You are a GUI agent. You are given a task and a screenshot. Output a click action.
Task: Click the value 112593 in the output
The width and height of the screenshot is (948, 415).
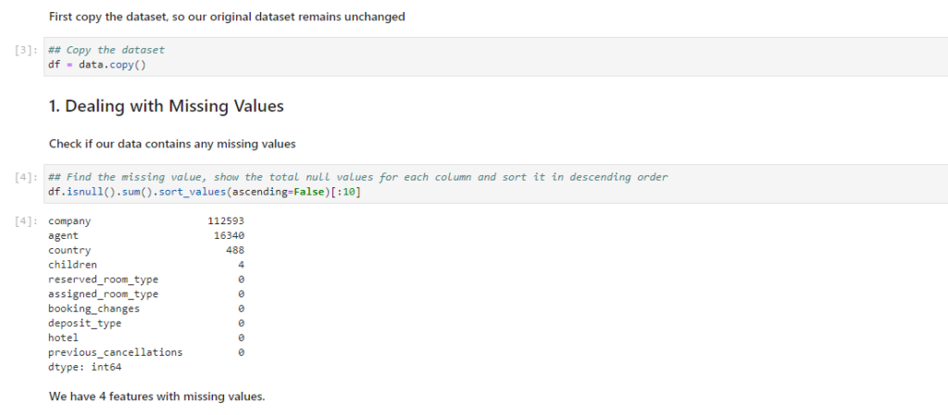coord(226,221)
